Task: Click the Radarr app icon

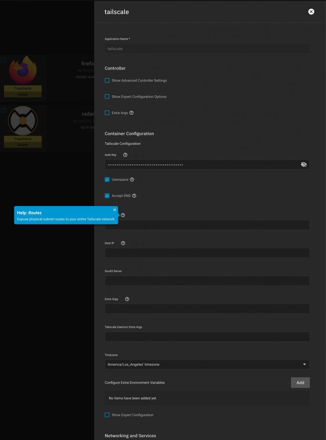Action: [23, 121]
